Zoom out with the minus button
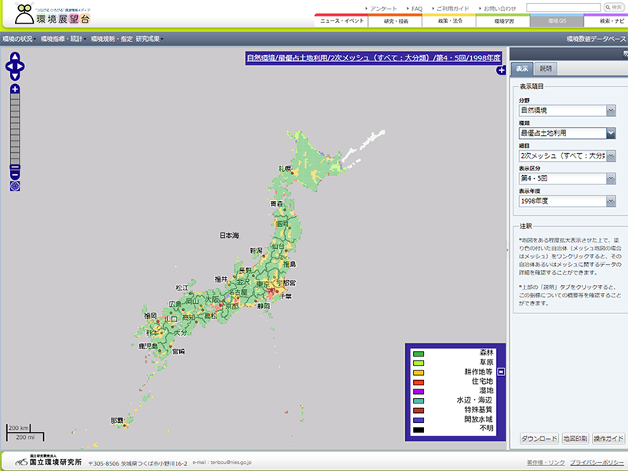The width and height of the screenshot is (628, 471). coord(15,175)
